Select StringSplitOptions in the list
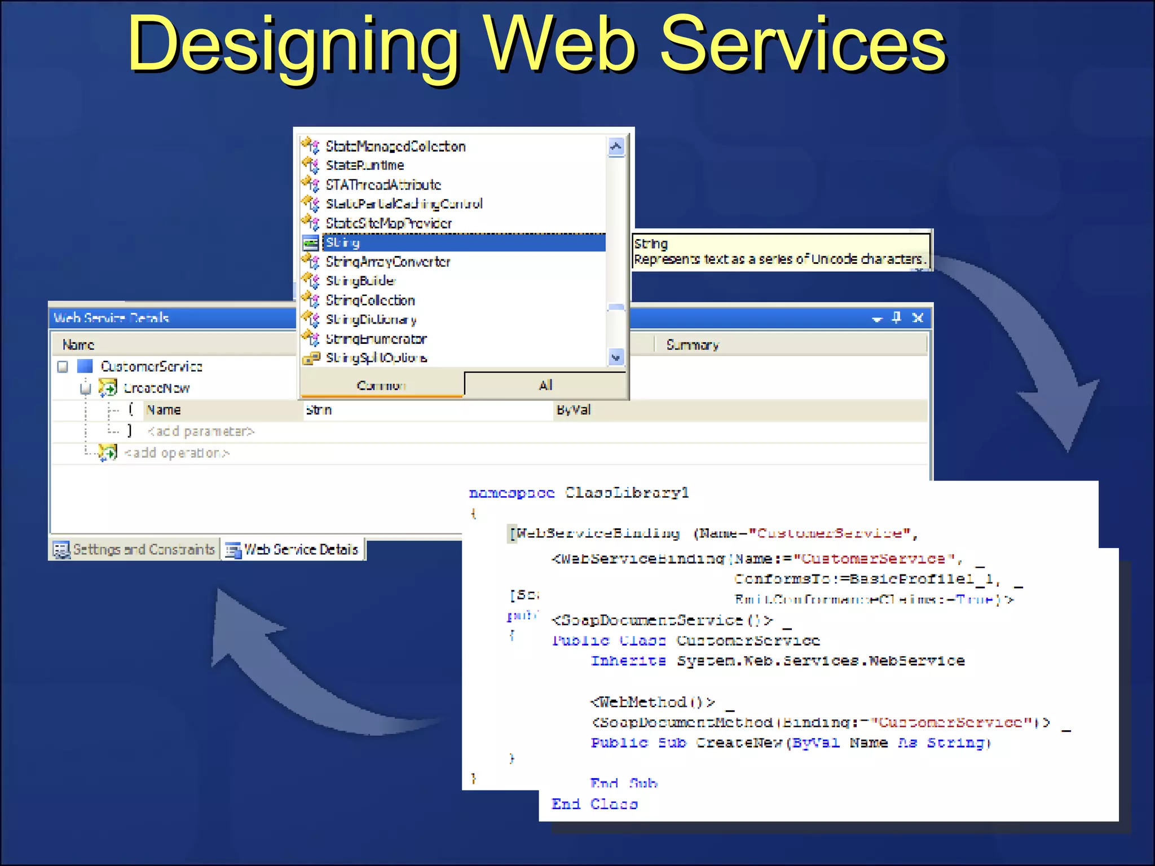 click(x=376, y=358)
